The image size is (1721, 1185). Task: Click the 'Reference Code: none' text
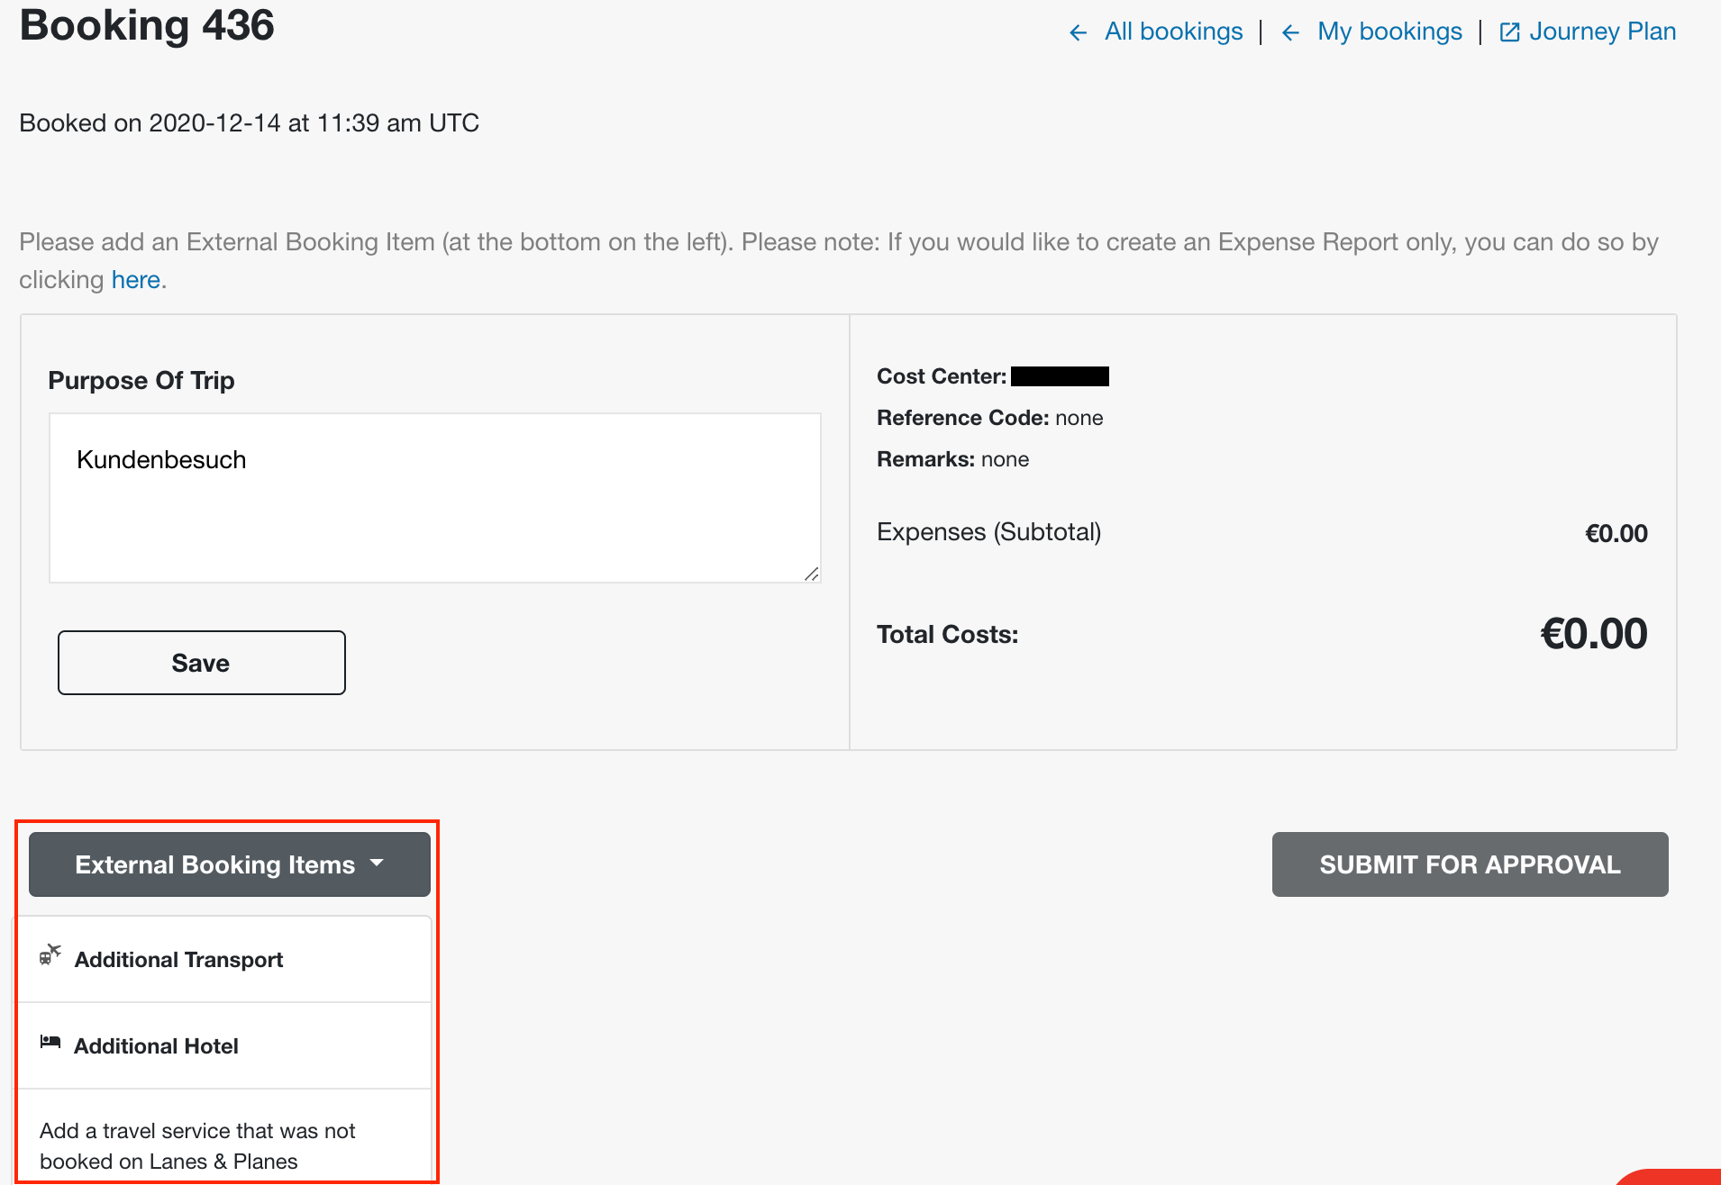[989, 418]
